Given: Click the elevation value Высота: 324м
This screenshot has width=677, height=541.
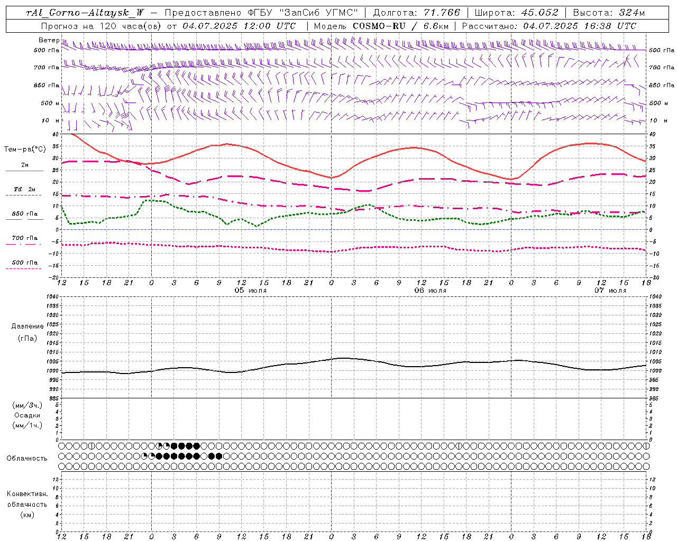Looking at the screenshot, I should pos(609,13).
